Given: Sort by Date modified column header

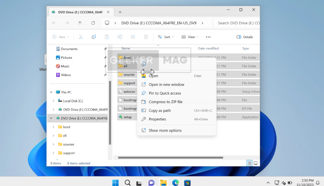Looking at the screenshot, I should click(x=208, y=48).
